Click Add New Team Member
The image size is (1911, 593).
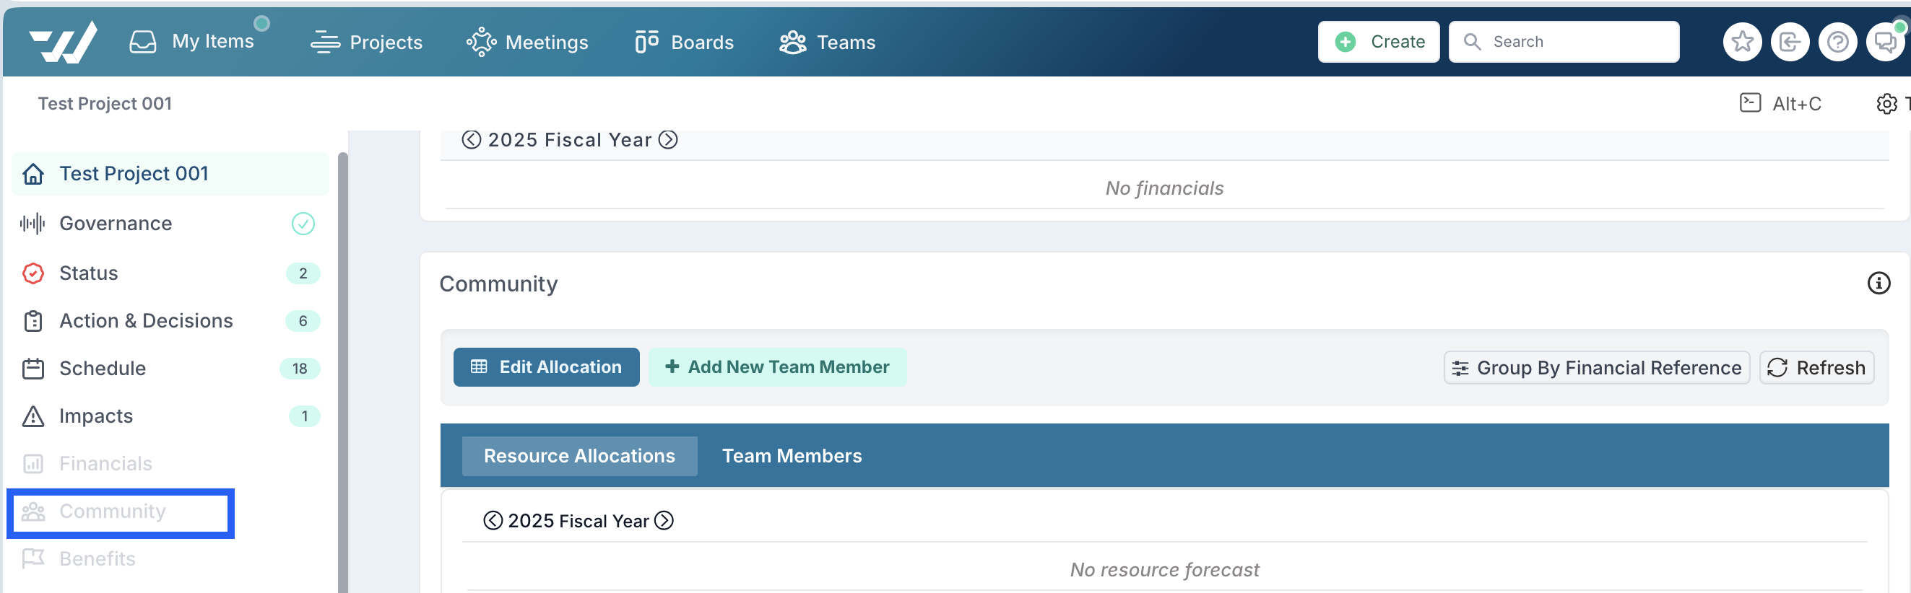point(776,367)
